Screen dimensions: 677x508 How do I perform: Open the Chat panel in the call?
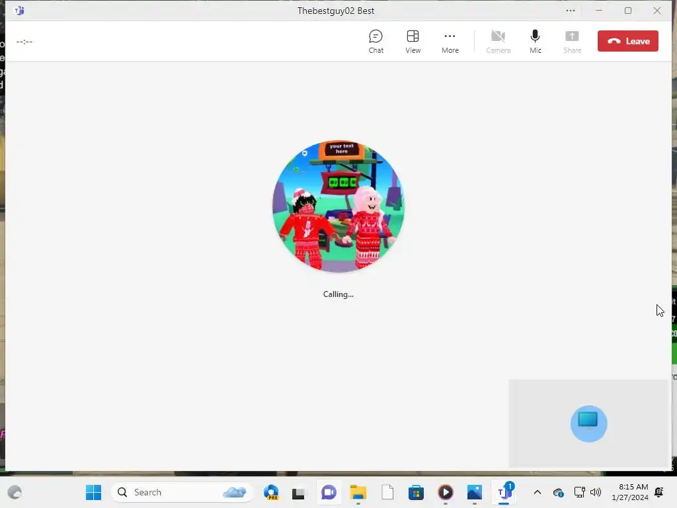376,42
